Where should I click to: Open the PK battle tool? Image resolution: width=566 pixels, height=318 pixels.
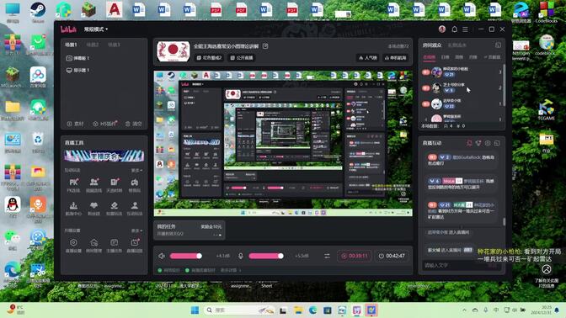73,185
